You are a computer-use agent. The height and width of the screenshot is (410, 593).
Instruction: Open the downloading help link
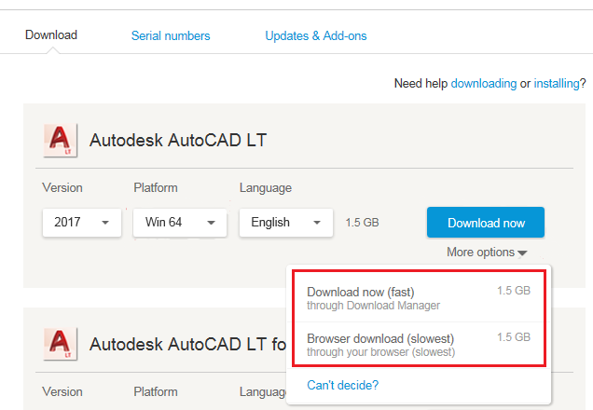484,83
